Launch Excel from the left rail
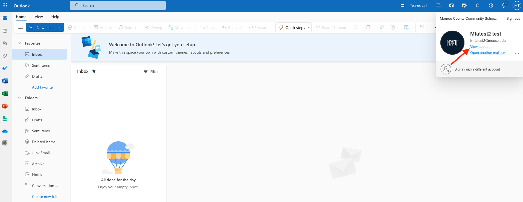This screenshot has height=202, width=523. coord(5,93)
